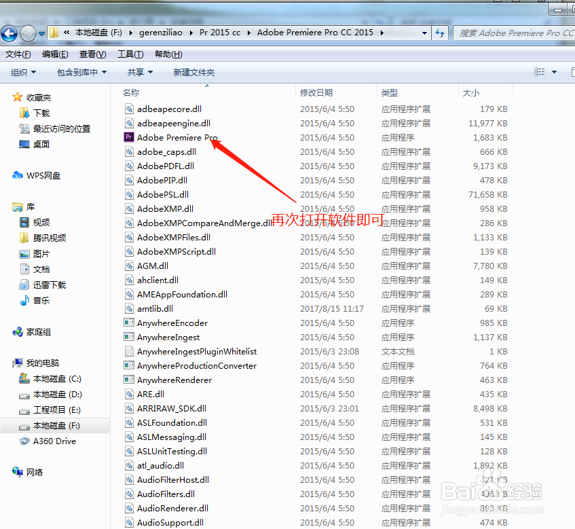Select file name AdobeXMPFiles.dll

174,238
